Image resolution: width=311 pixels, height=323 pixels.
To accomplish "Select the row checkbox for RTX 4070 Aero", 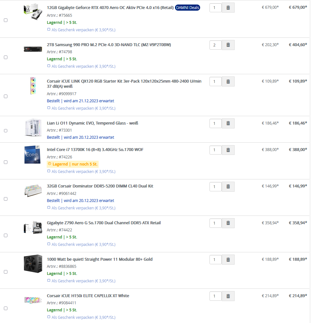I will click(x=6, y=20).
